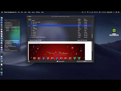
Task: Select the disk0s1 row in the small window
Action: (12, 29)
